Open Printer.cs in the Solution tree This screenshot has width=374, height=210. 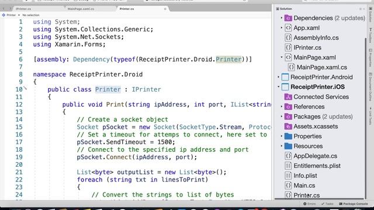(306, 195)
